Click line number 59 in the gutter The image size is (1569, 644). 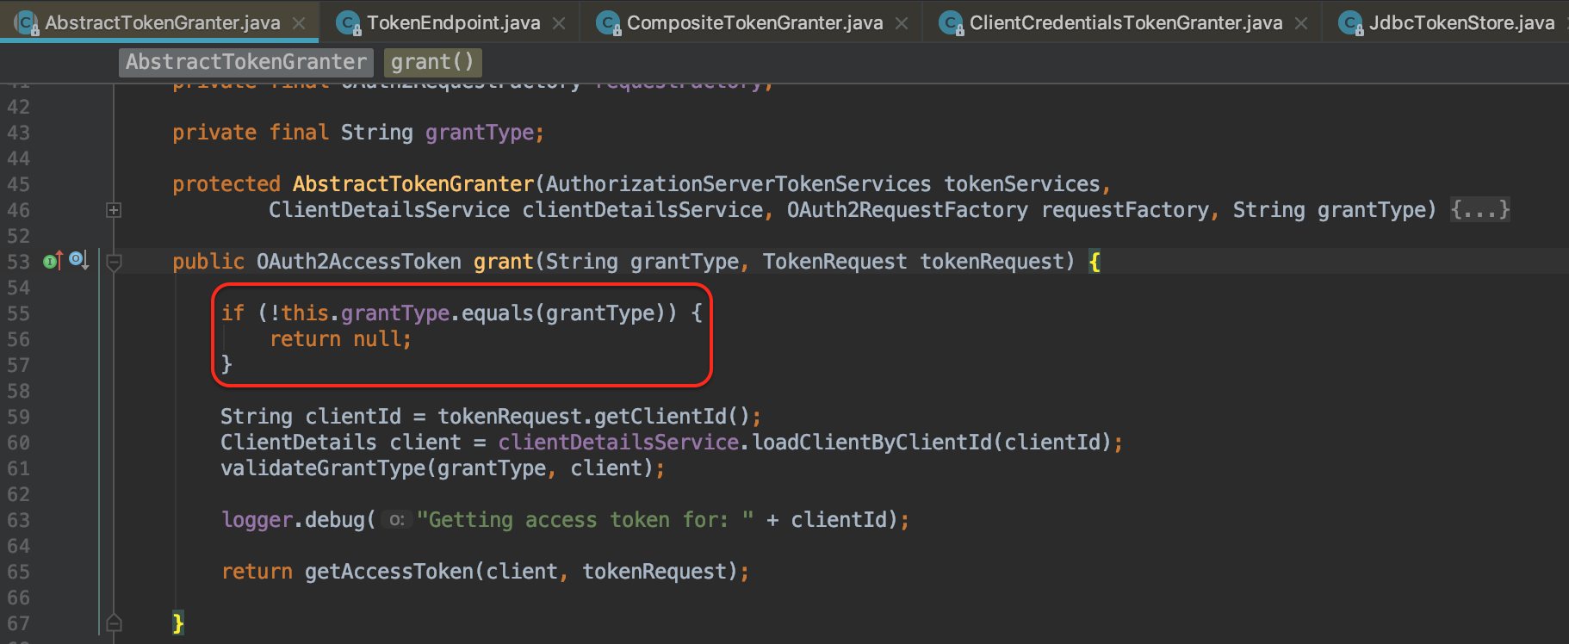click(18, 417)
